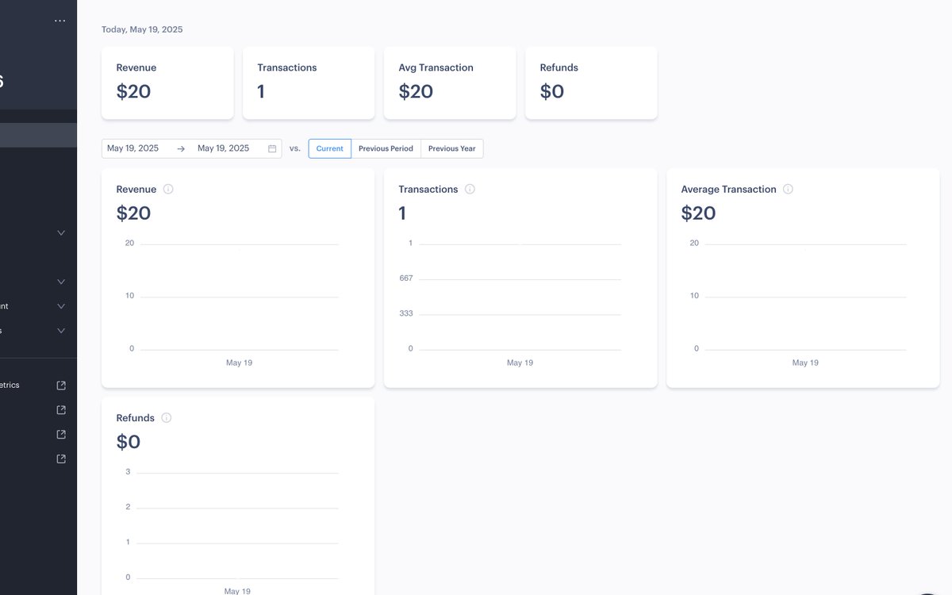This screenshot has height=595, width=952.
Task: Select the Refunds summary card at the top
Action: [x=591, y=83]
